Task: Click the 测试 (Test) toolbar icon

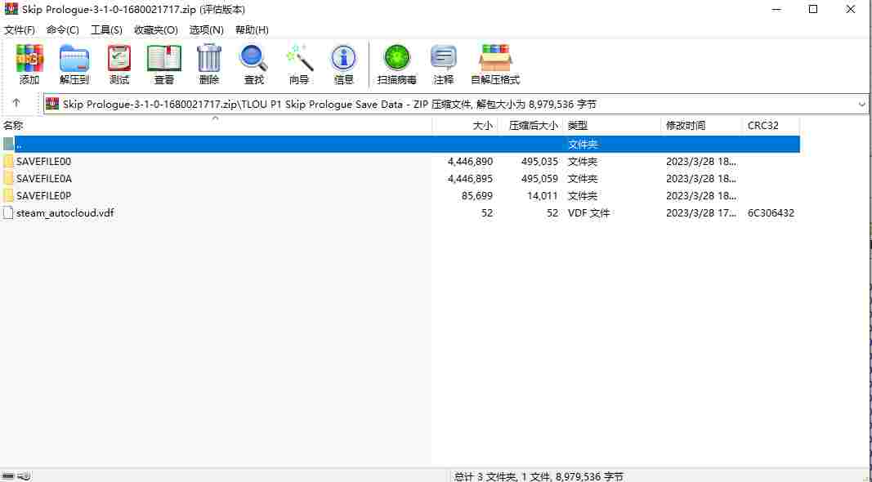Action: [119, 58]
